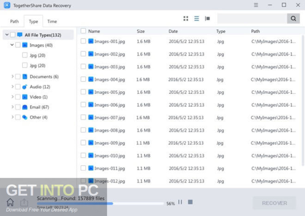The height and width of the screenshot is (216, 305).
Task: Click the file icon of Images-006.jpg
Action: click(91, 105)
